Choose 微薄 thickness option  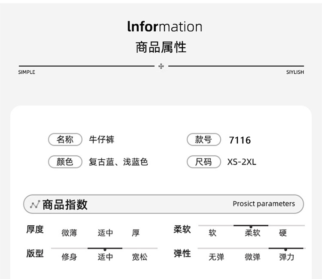pyautogui.click(x=69, y=233)
